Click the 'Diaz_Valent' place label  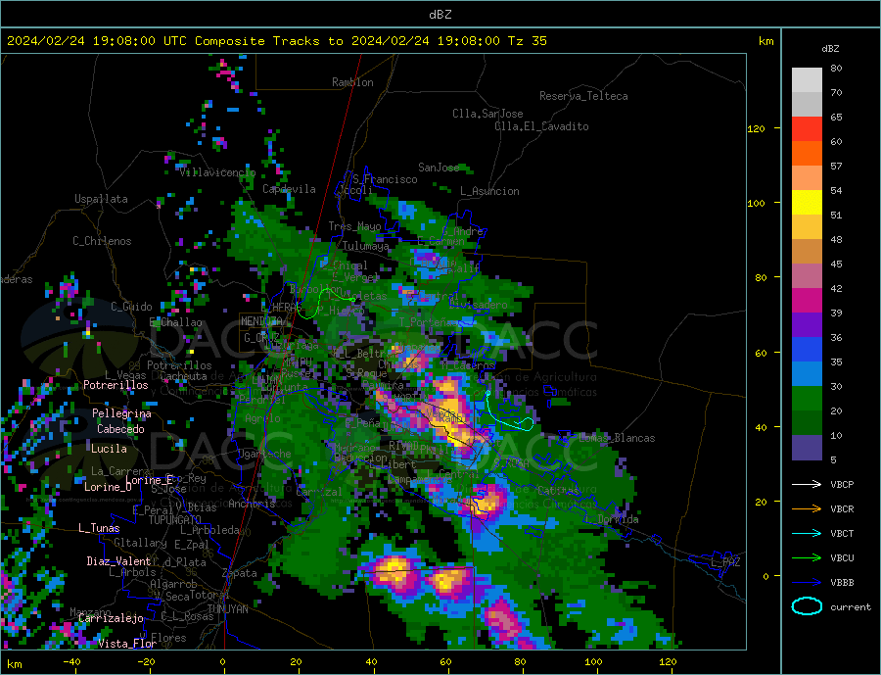[x=118, y=561]
